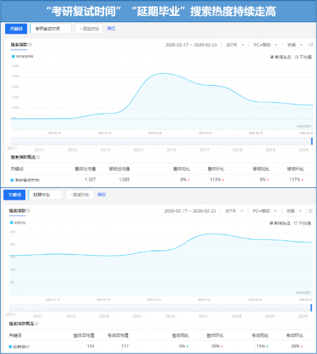Image resolution: width=317 pixels, height=354 pixels.
Task: Click red up arrow beside 30% value
Action: click(x=222, y=346)
